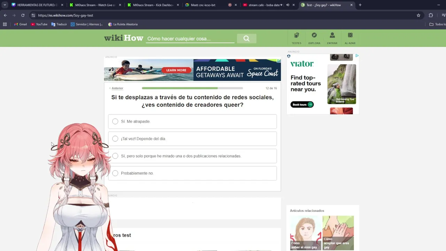Open the Explora compass icon
The height and width of the screenshot is (251, 446).
click(314, 35)
